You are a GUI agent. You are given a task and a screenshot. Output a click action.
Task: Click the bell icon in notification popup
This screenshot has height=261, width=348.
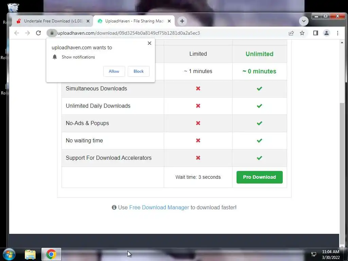55,57
